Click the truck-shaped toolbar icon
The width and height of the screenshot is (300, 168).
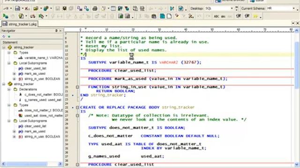coord(33,16)
